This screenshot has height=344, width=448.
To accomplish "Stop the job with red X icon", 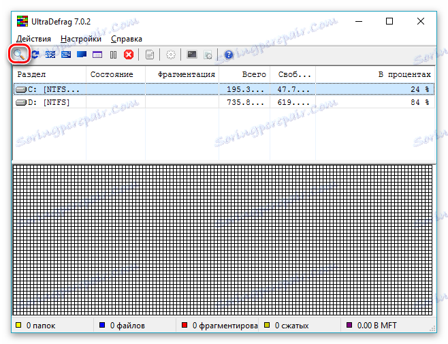I will coord(129,54).
